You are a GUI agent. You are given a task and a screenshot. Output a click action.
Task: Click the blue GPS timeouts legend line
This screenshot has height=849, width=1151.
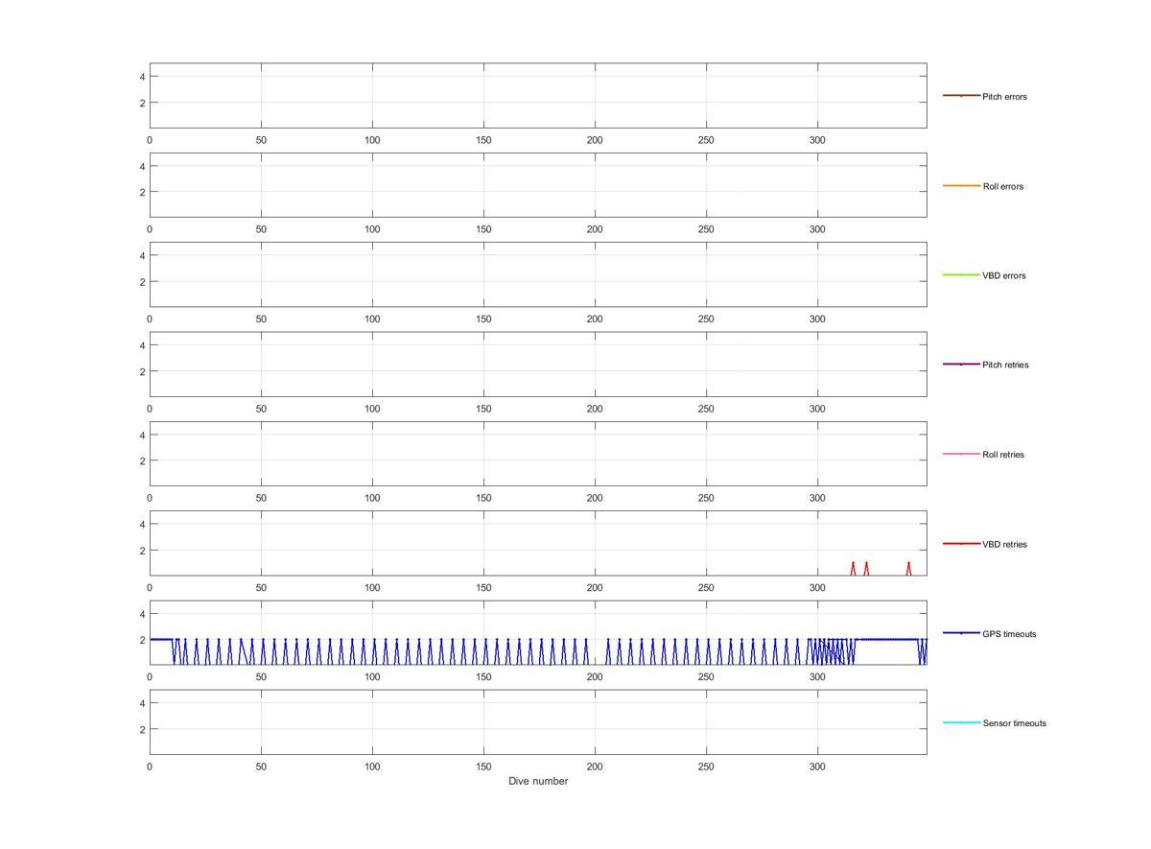coord(961,633)
